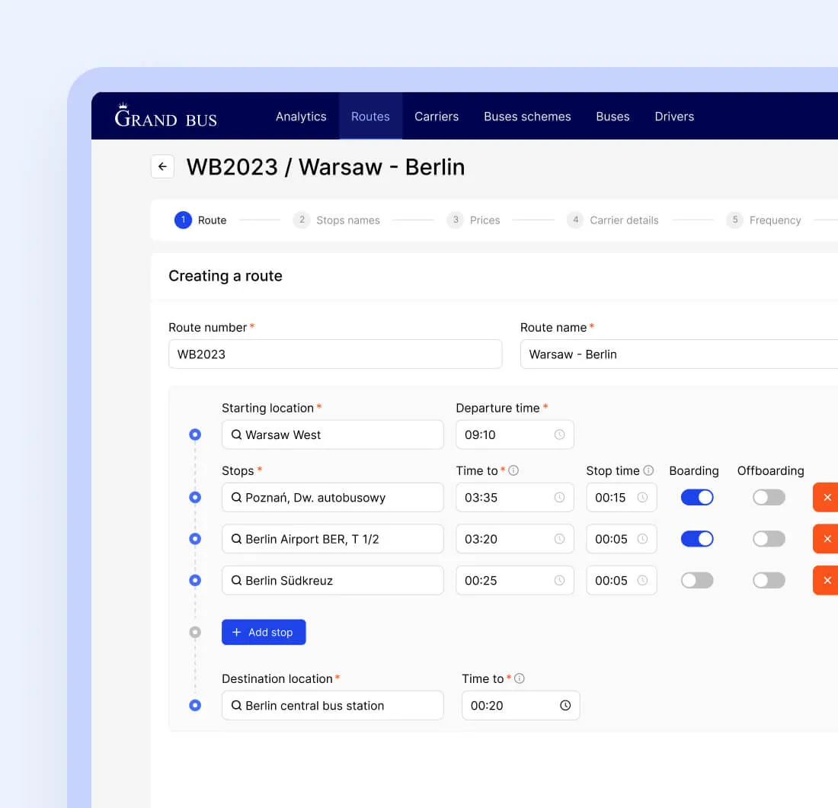
Task: Click the Poznań, Dw. autobusowy stop field
Action: (x=332, y=497)
